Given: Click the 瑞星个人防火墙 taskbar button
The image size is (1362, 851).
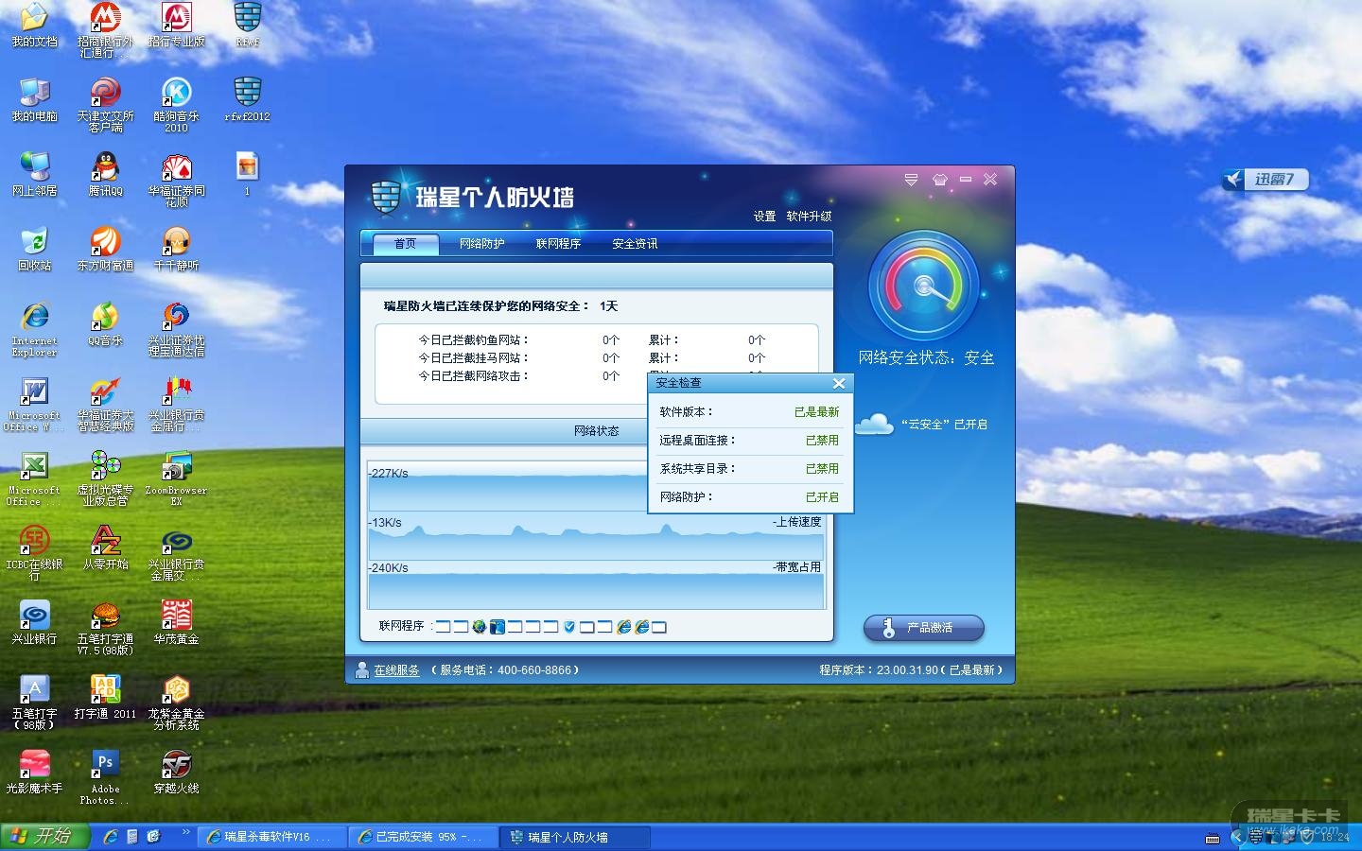Looking at the screenshot, I should coord(572,837).
